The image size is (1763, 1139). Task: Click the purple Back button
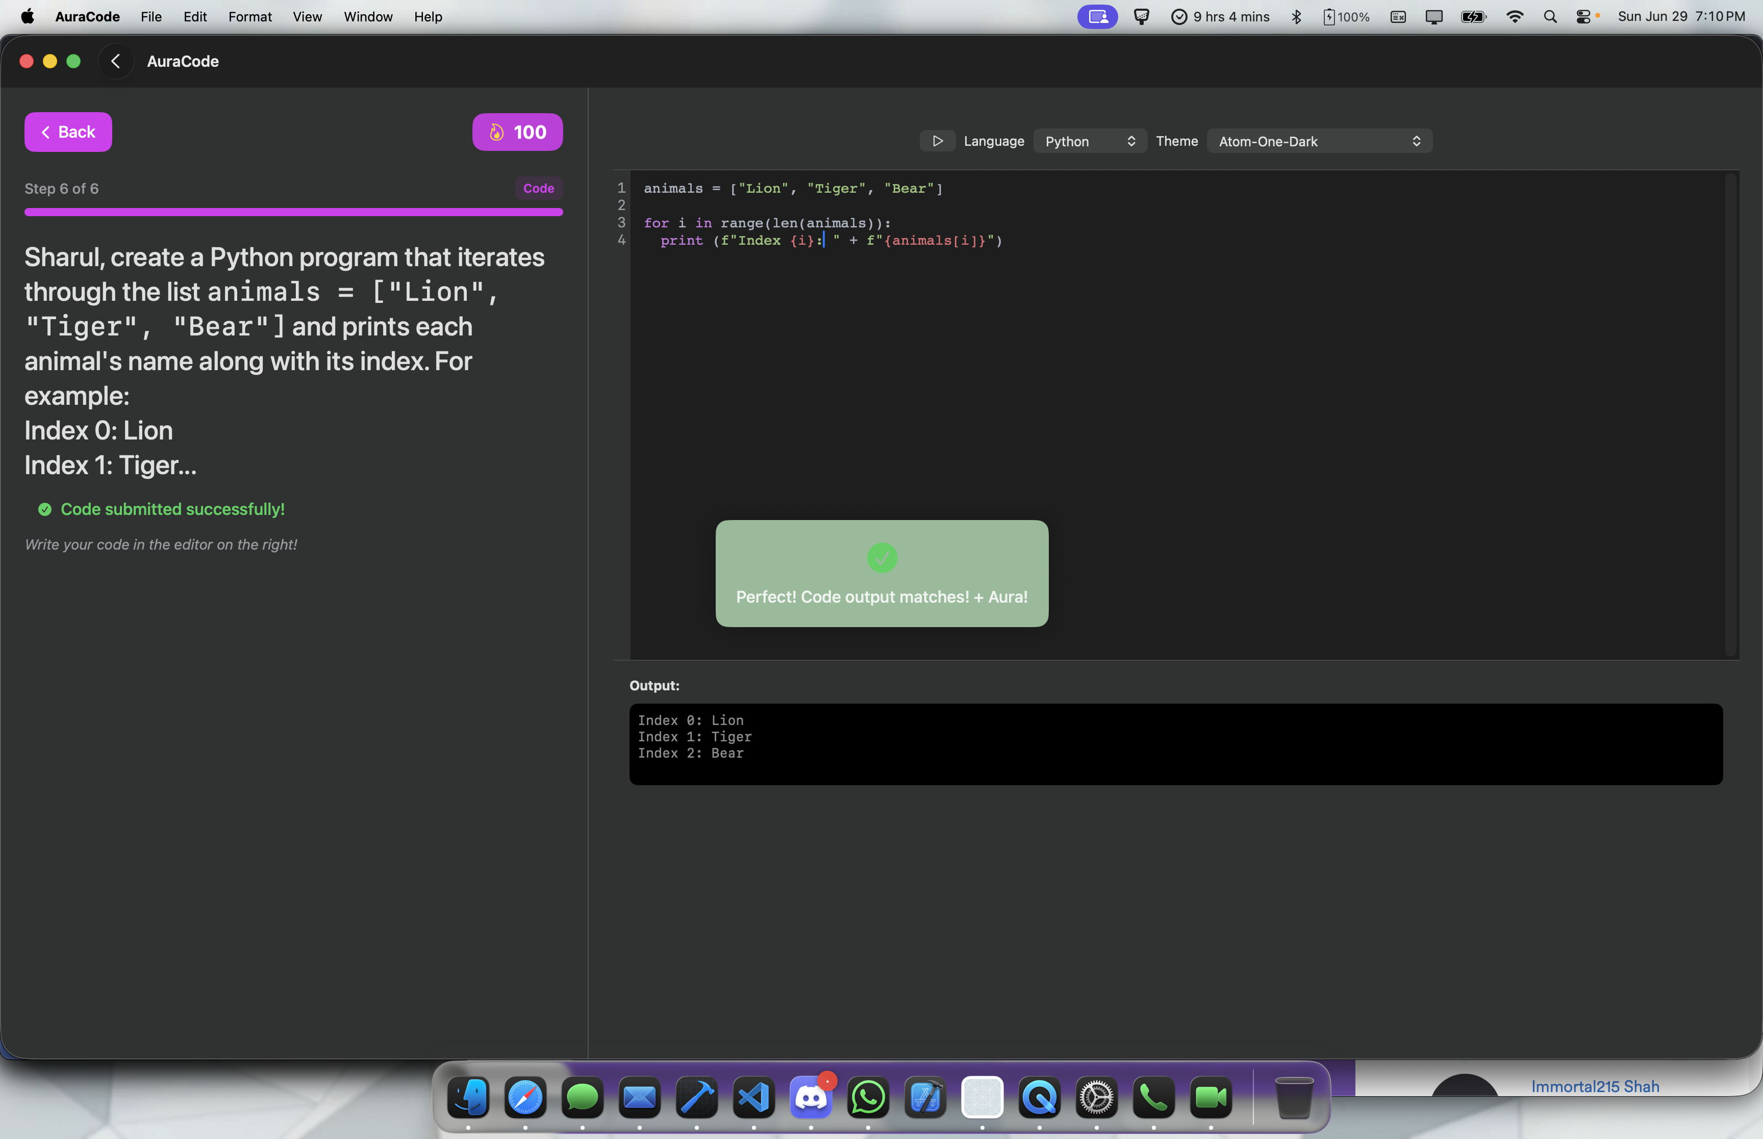(x=68, y=133)
